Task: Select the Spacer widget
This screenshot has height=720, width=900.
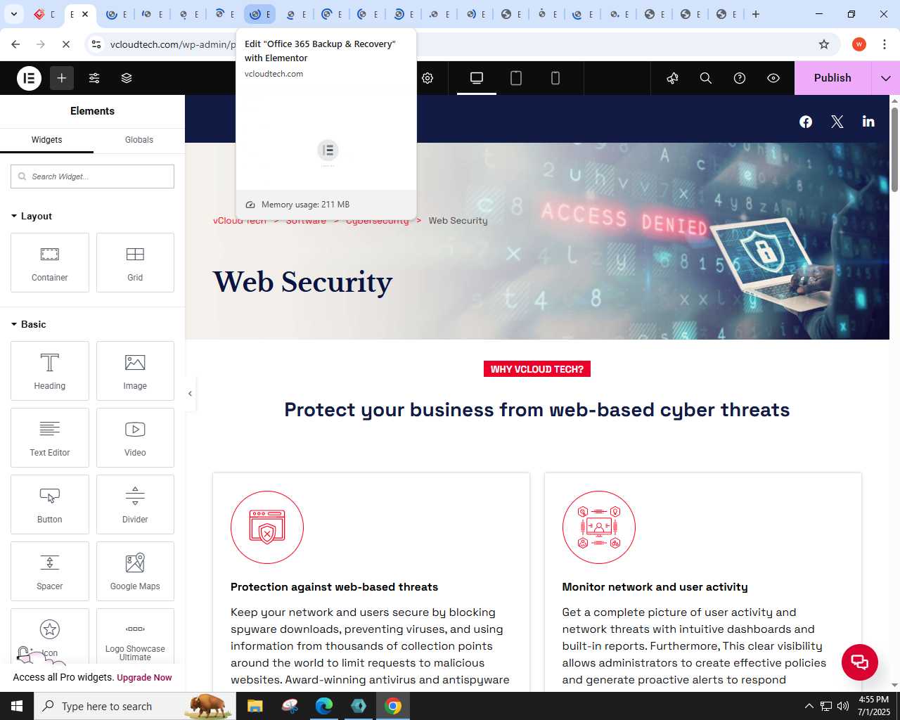Action: pos(50,571)
